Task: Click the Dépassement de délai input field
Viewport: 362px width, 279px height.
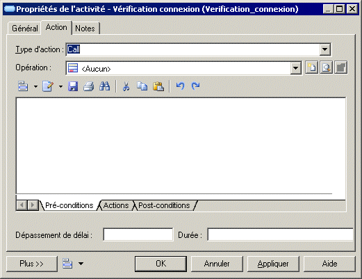Action: point(138,234)
